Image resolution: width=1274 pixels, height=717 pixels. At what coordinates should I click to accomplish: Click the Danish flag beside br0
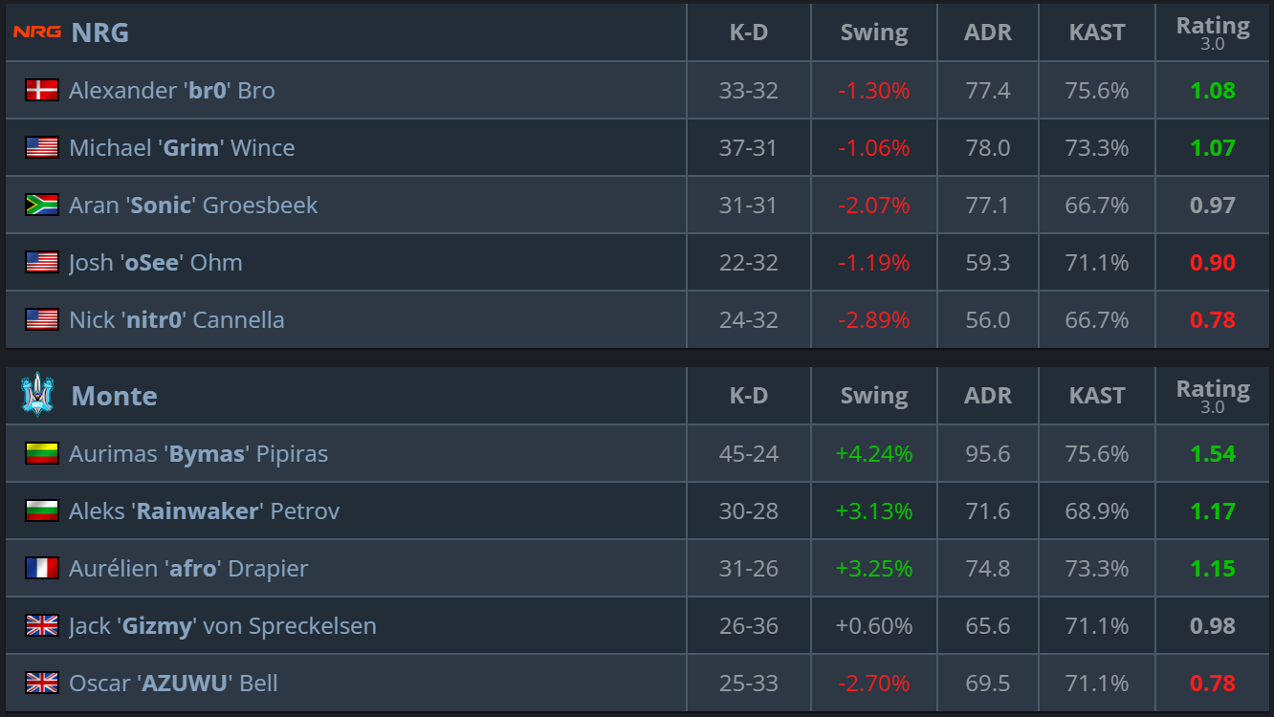coord(42,91)
